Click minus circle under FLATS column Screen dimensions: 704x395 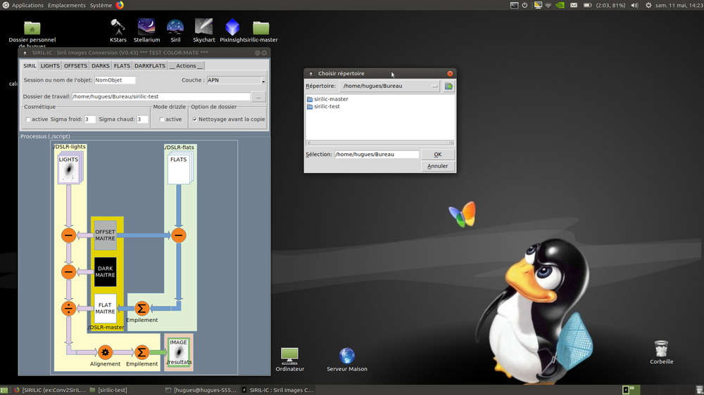pyautogui.click(x=178, y=235)
